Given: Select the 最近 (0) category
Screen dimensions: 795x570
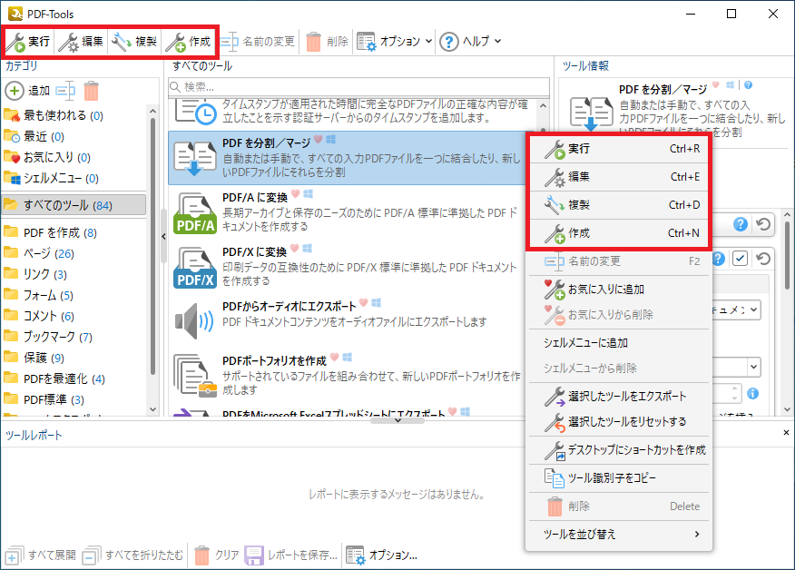Looking at the screenshot, I should coord(34,136).
